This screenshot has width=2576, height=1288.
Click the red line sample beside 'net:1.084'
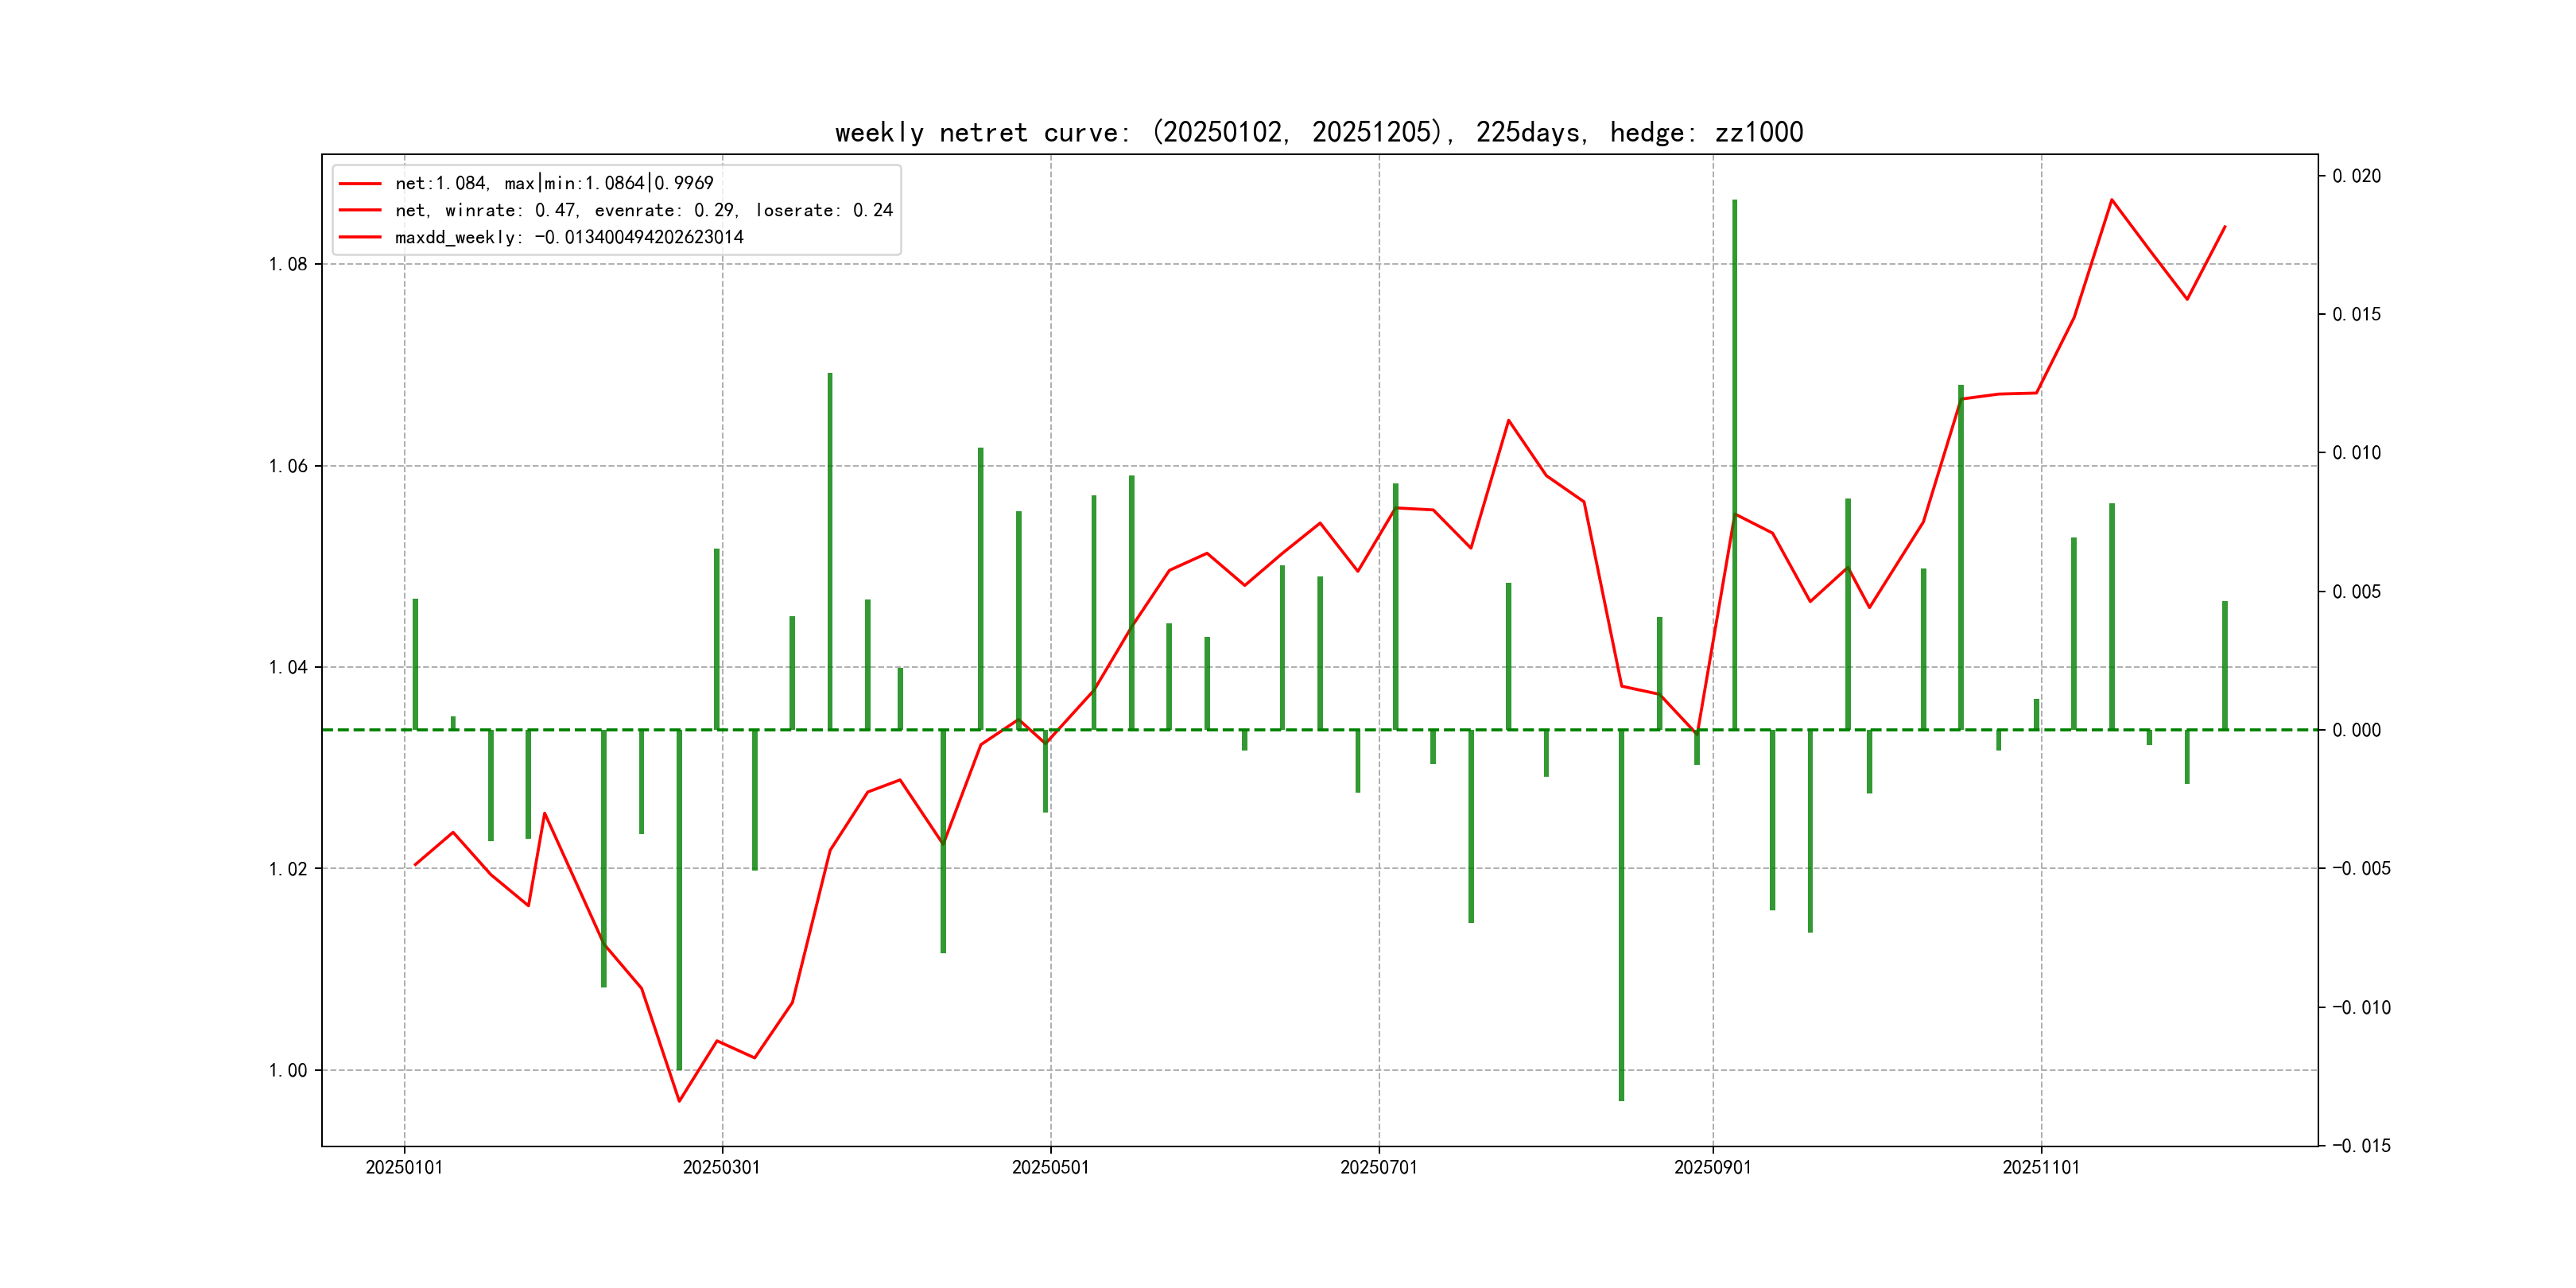pos(360,184)
